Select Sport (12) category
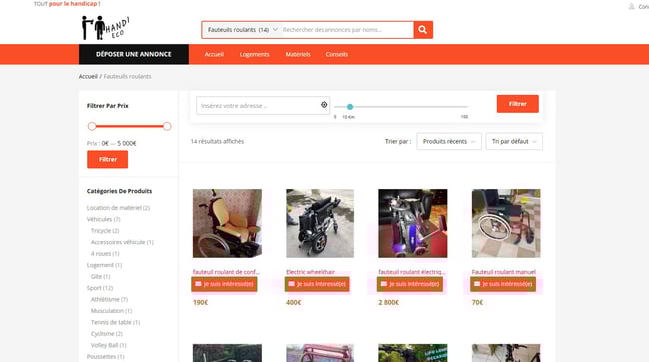 pyautogui.click(x=100, y=288)
